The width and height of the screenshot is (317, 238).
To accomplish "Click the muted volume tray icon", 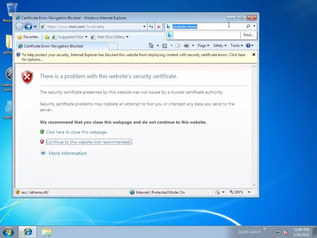I will pos(286,232).
